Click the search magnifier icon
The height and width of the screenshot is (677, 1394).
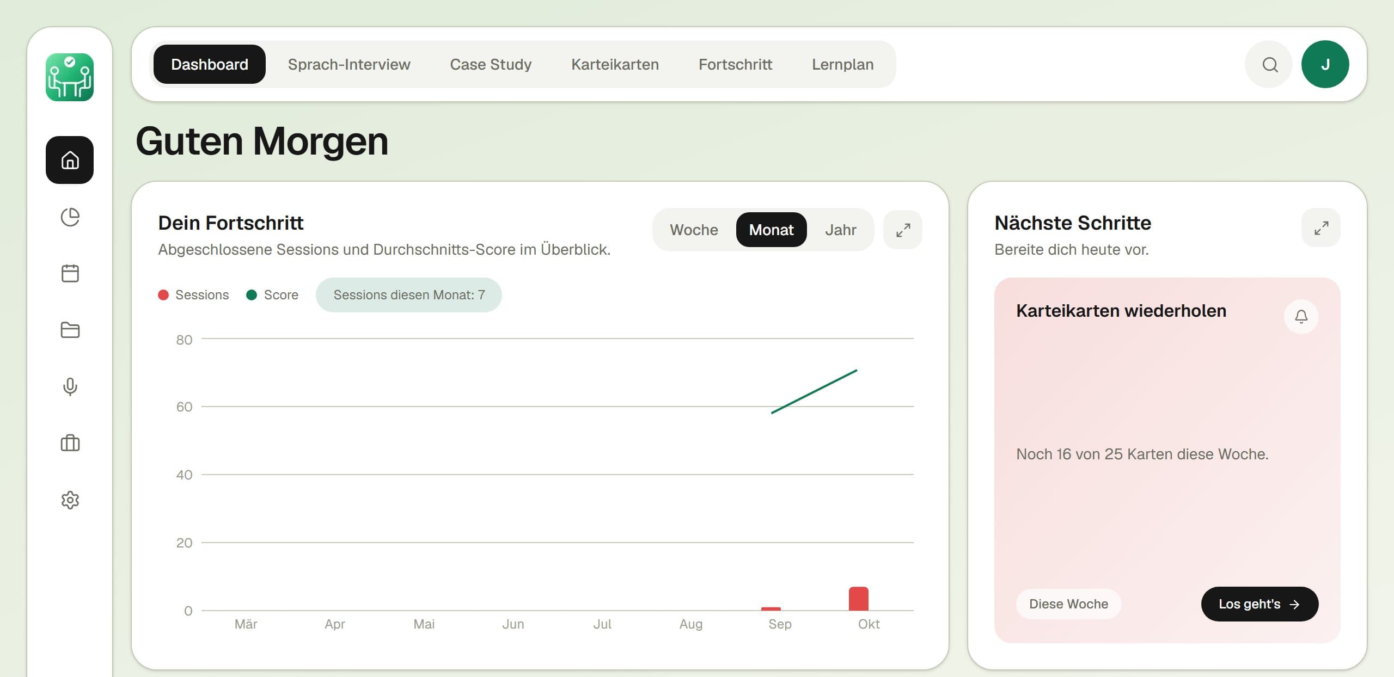pos(1270,64)
